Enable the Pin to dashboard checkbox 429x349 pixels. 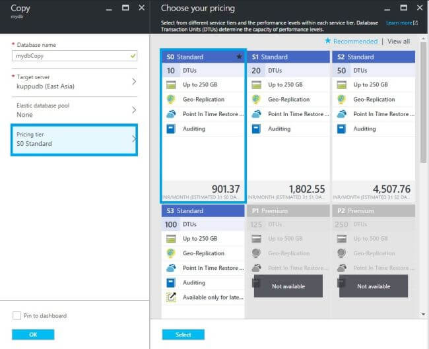click(x=16, y=316)
